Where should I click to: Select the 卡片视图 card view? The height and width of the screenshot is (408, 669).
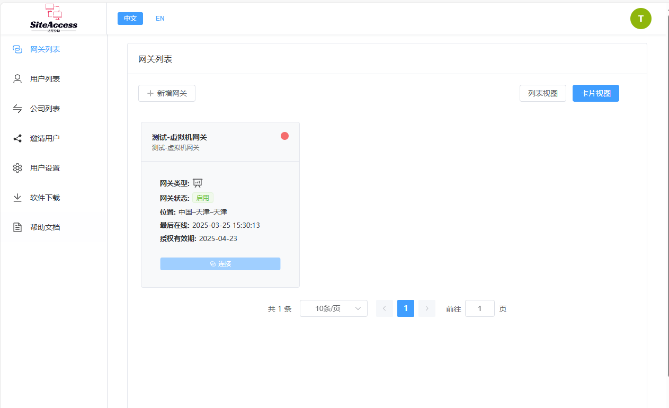(596, 93)
